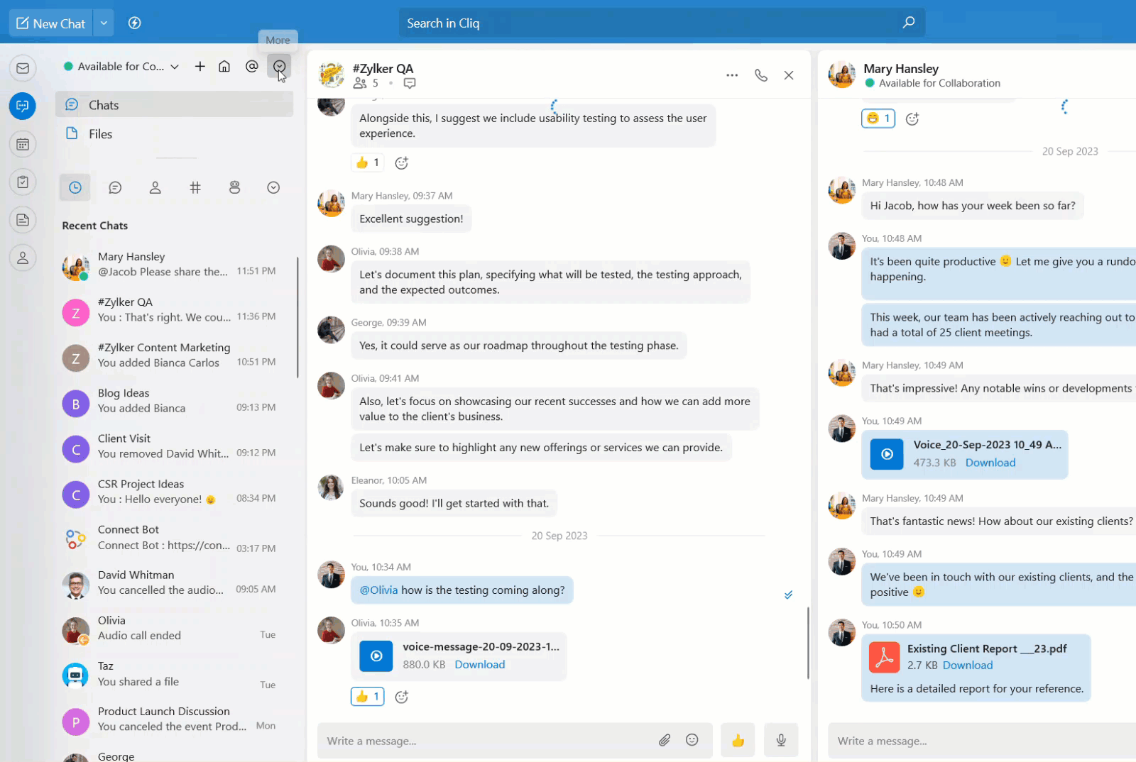Expand the more filters circle chevron tab
The height and width of the screenshot is (762, 1136).
tap(273, 187)
